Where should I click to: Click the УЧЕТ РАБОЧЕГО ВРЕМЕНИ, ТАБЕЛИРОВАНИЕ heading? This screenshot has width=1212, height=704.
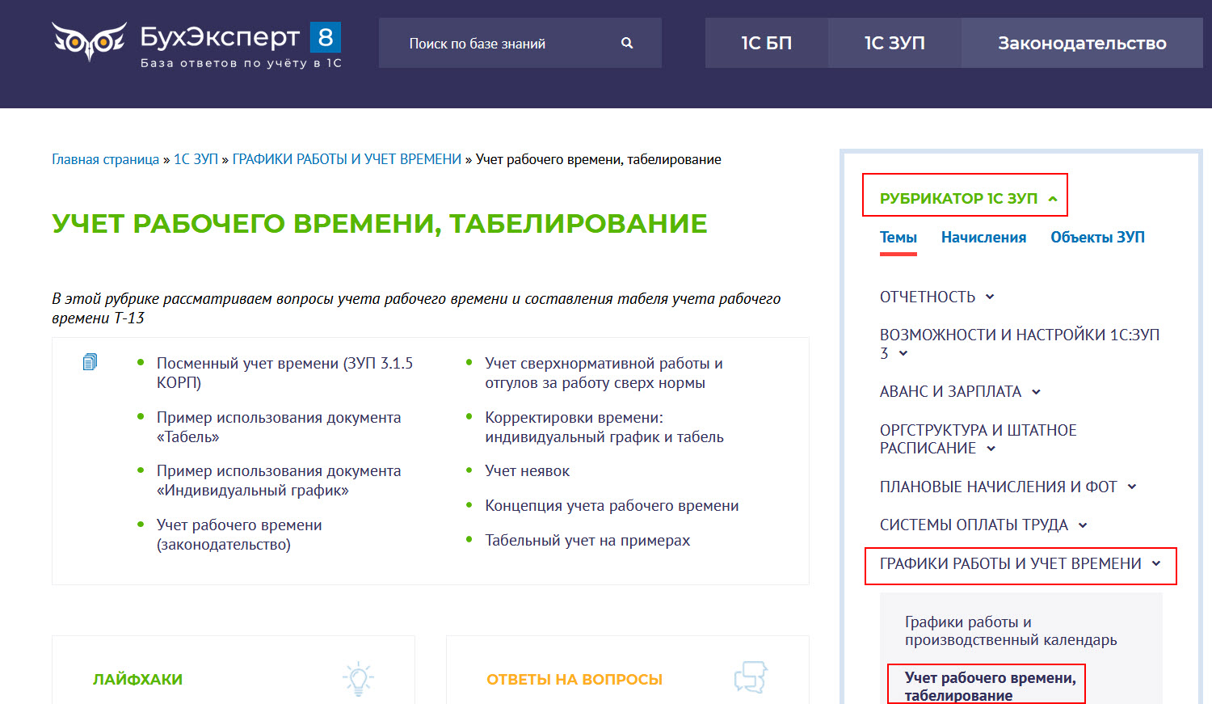click(x=380, y=223)
